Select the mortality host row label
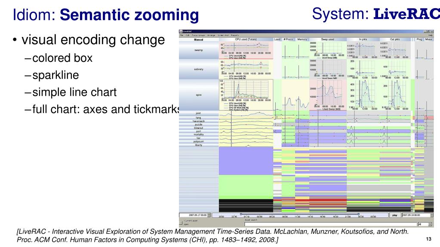Viewport: 440px width, 247px height. [x=198, y=134]
